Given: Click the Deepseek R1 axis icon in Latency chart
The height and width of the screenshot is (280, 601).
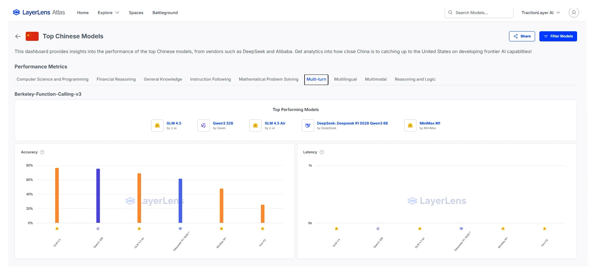Looking at the screenshot, I should [x=461, y=228].
